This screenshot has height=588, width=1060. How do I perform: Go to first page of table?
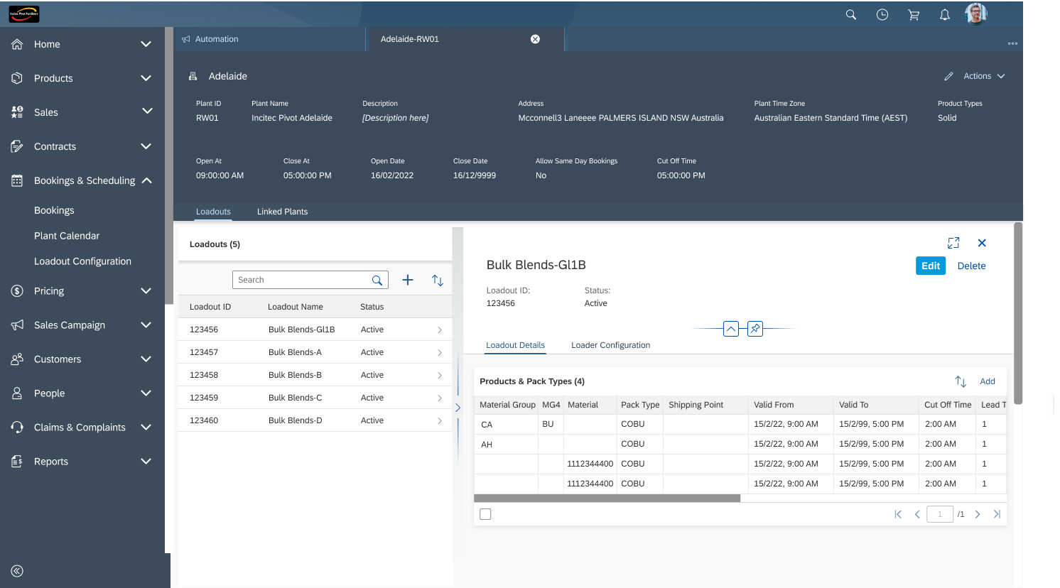(898, 514)
